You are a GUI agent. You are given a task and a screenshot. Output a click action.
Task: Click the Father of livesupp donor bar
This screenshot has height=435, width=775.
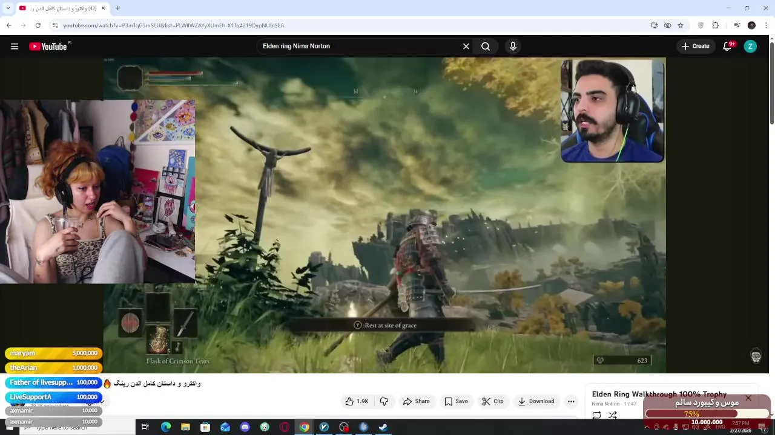(54, 382)
